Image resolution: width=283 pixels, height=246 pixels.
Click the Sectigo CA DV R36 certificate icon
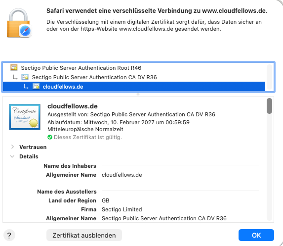25,77
